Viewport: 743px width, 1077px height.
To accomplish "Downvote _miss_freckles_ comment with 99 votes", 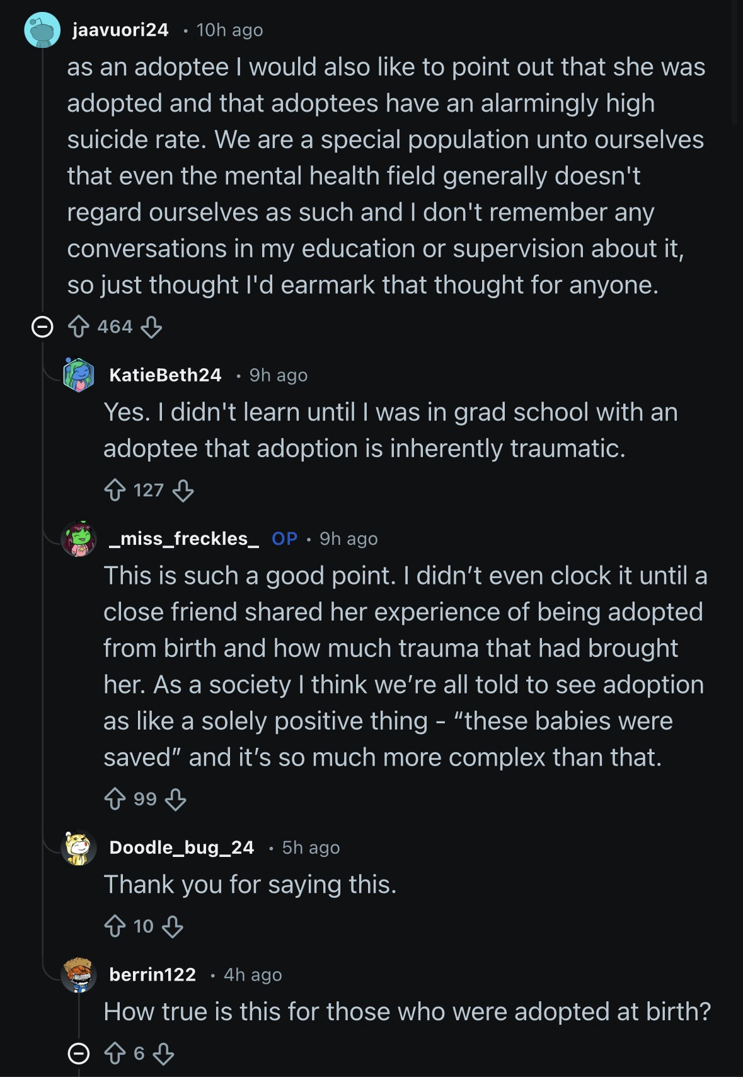I will (175, 799).
